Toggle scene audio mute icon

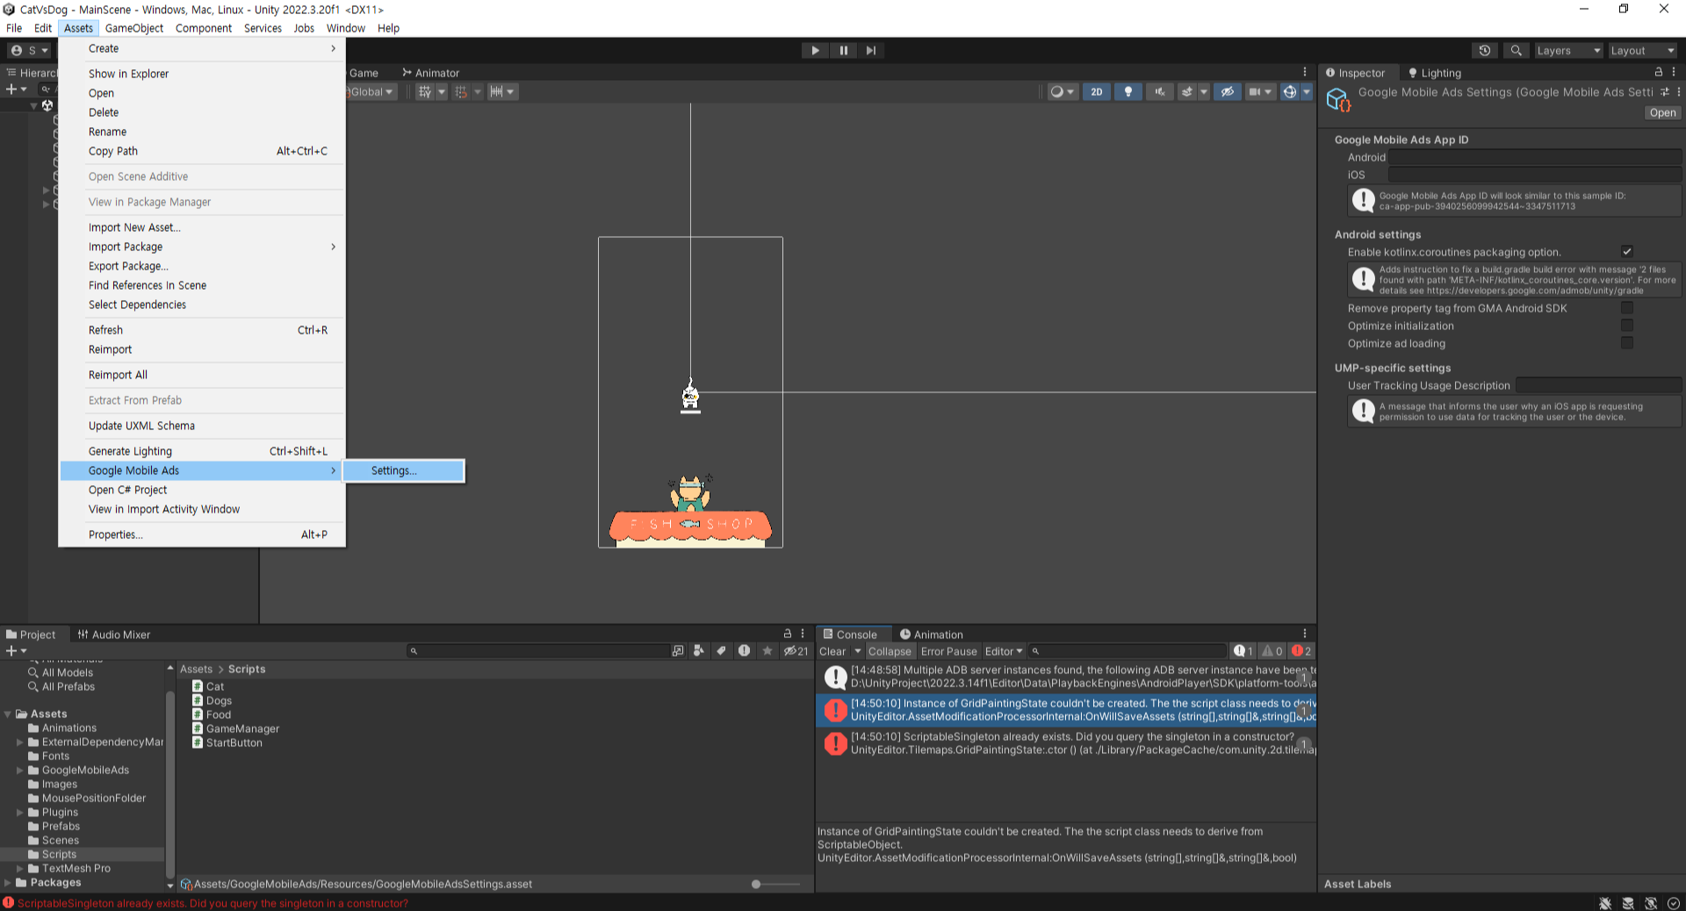[1160, 91]
